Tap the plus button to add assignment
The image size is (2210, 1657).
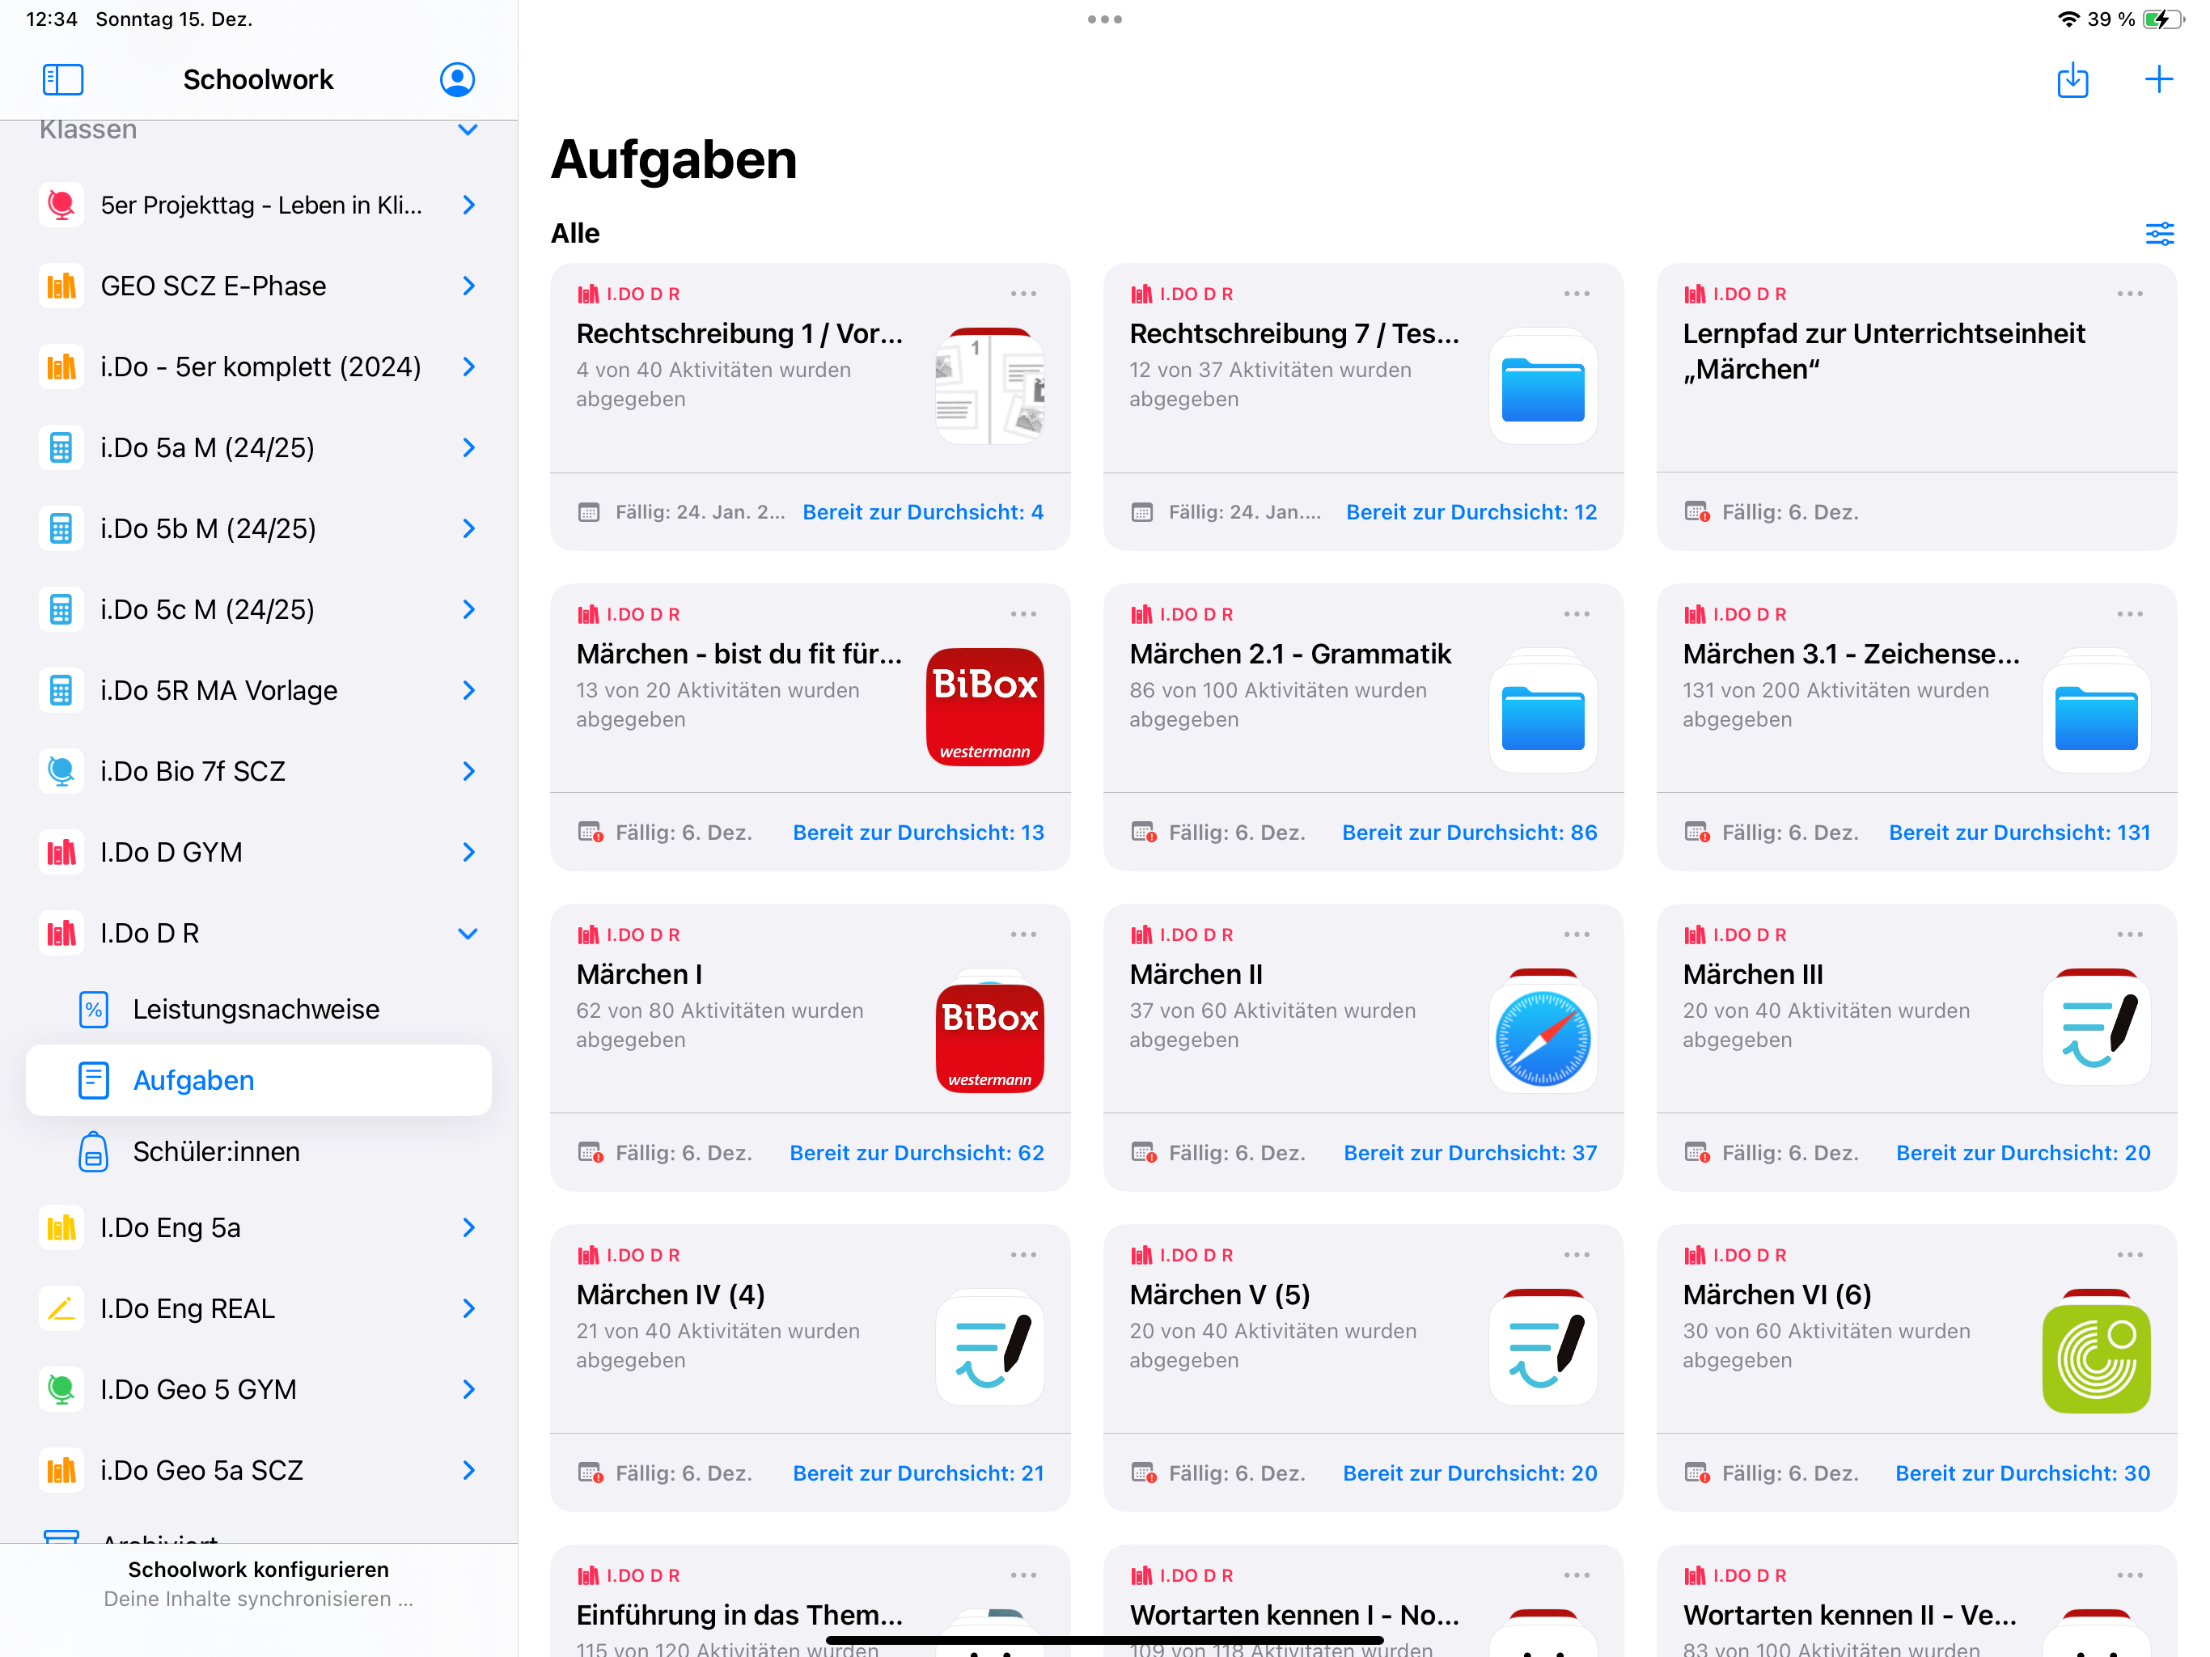[x=2158, y=79]
